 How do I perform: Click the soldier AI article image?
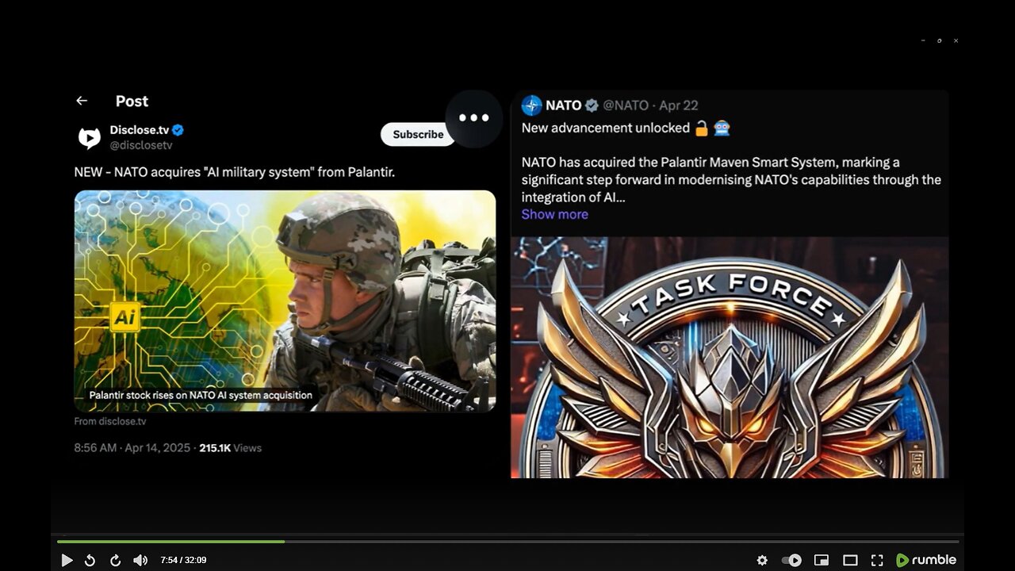pyautogui.click(x=285, y=301)
